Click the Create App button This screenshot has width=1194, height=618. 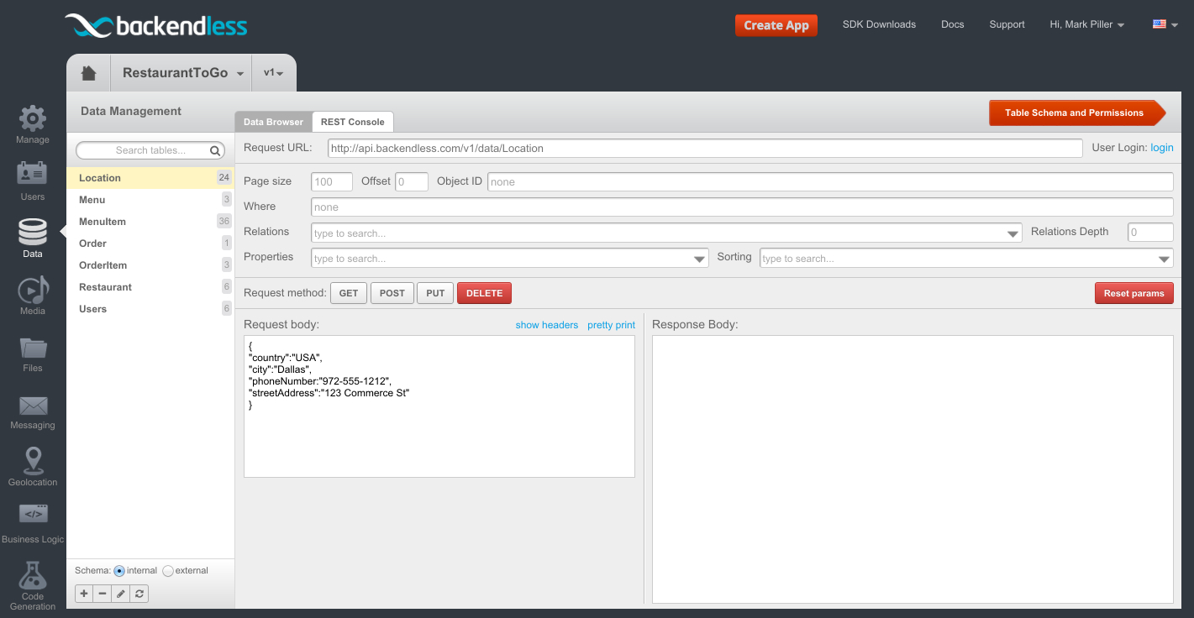tap(776, 25)
